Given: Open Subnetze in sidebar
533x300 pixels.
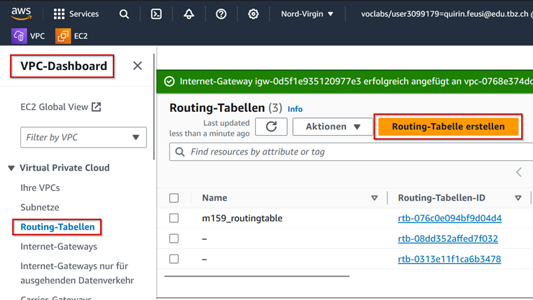Looking at the screenshot, I should (x=40, y=208).
